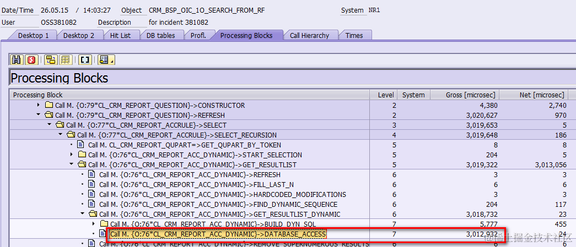Switch to the Desktop 1 tab
This screenshot has height=247, width=576.
(x=33, y=36)
